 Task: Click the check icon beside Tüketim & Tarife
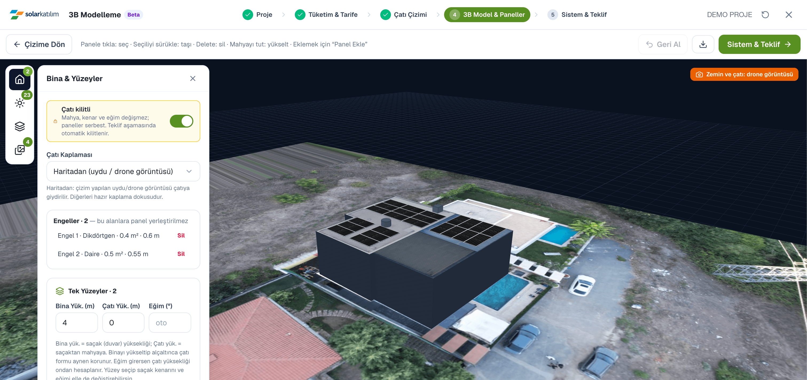[x=300, y=15]
